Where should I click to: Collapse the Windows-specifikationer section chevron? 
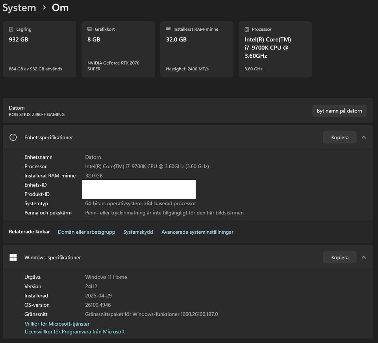364,257
